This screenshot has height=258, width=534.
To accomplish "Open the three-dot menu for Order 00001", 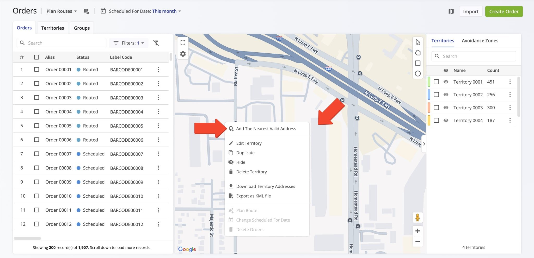I will click(x=158, y=70).
